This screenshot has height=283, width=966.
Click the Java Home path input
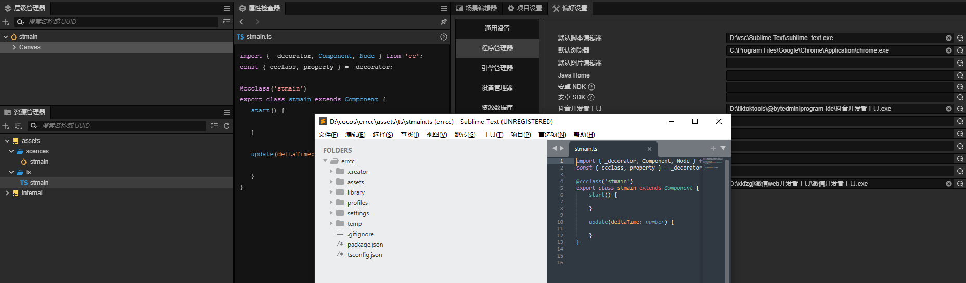[840, 75]
